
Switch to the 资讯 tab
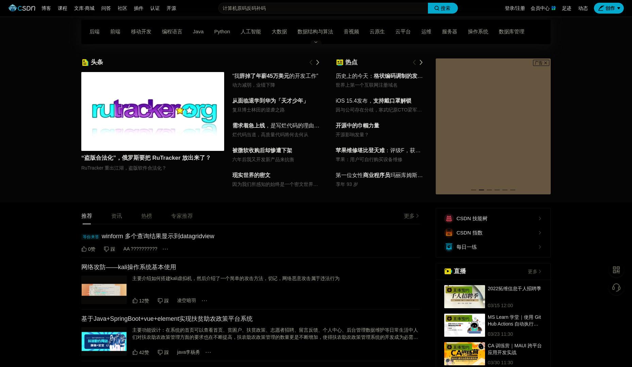click(x=117, y=216)
